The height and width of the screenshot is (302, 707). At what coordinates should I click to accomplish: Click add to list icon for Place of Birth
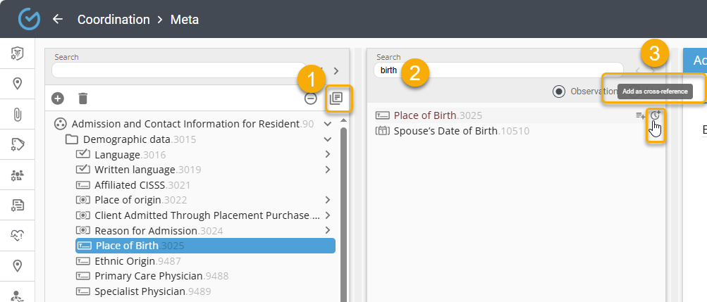coord(640,115)
